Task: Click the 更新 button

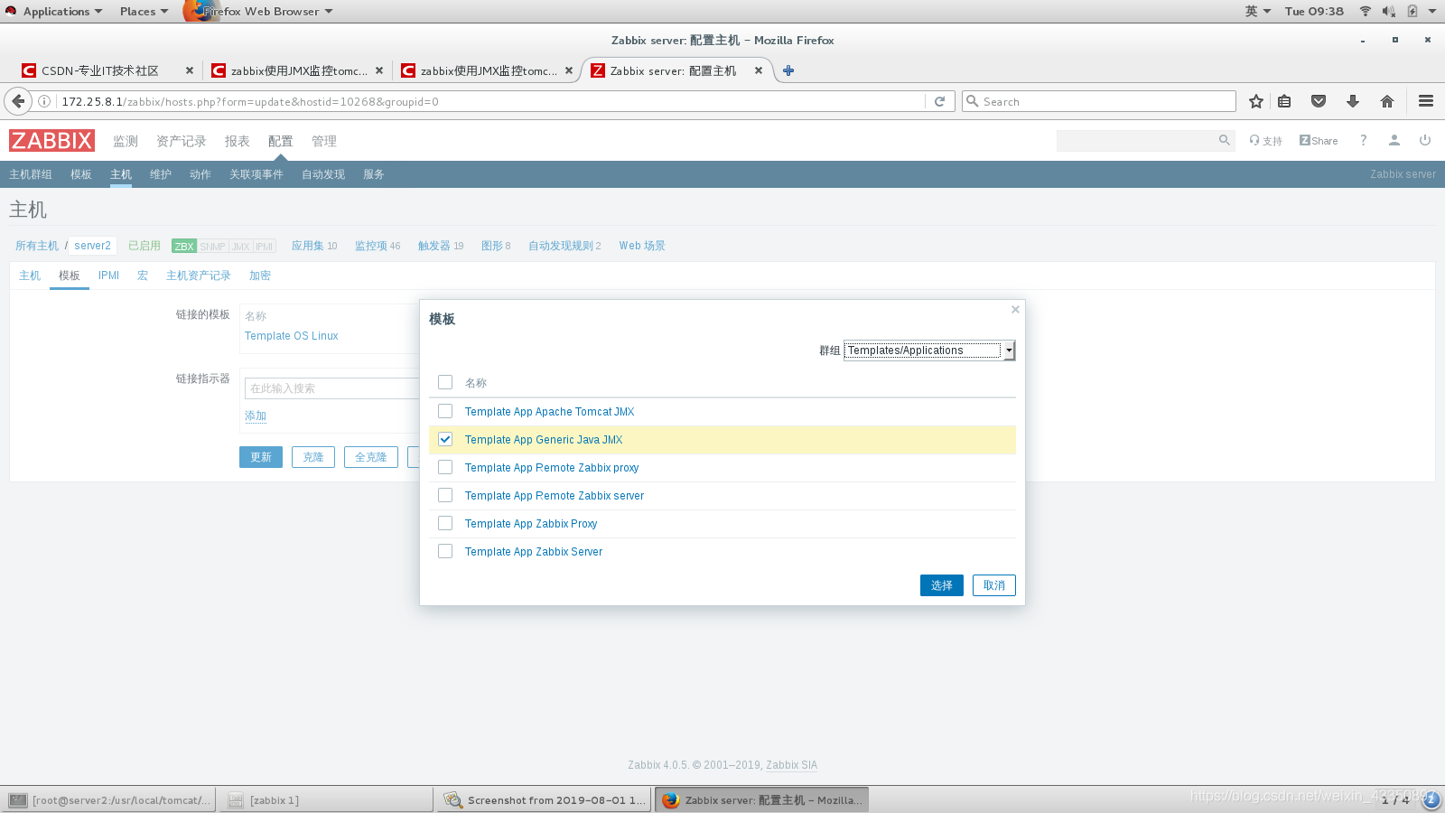Action: tap(261, 457)
